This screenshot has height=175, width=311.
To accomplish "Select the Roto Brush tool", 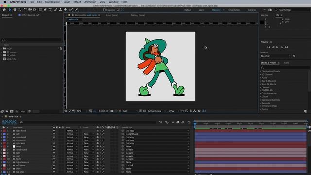I will 71,10.
